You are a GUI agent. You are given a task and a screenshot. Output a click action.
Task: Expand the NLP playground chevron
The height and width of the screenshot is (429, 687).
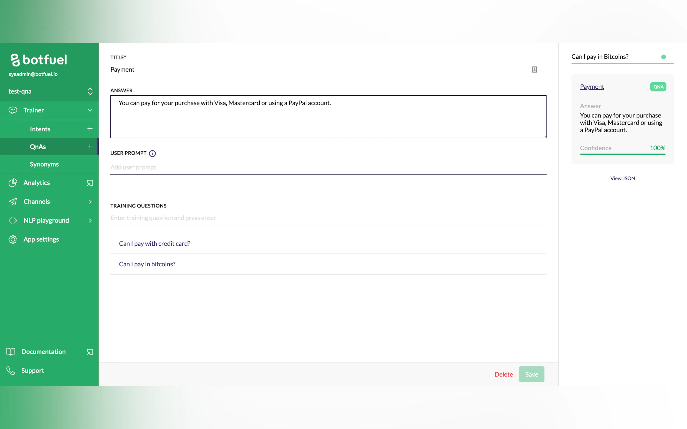[90, 220]
